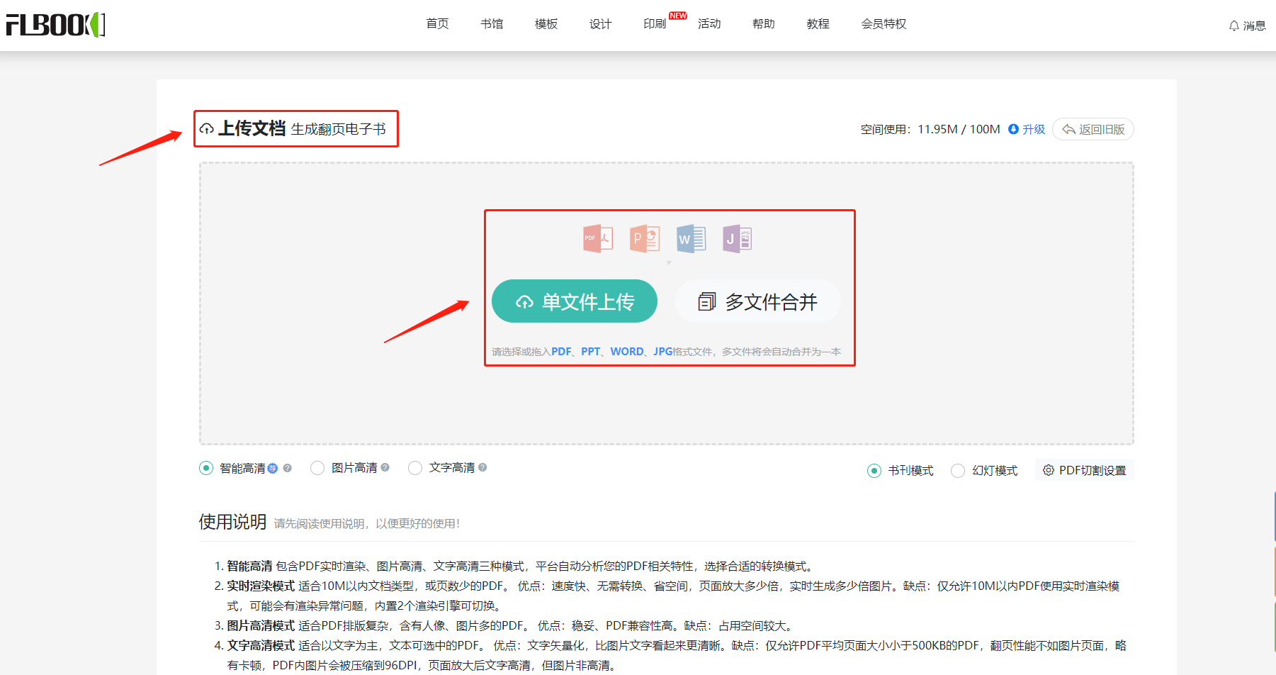The height and width of the screenshot is (675, 1276).
Task: Select the 图片高清 radio option
Action: (x=317, y=468)
